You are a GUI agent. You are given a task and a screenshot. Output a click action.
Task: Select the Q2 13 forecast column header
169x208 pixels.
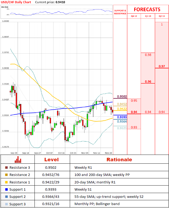coord(162,16)
